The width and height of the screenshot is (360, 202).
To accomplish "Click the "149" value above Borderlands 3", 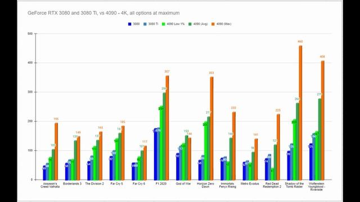I will [78, 132].
